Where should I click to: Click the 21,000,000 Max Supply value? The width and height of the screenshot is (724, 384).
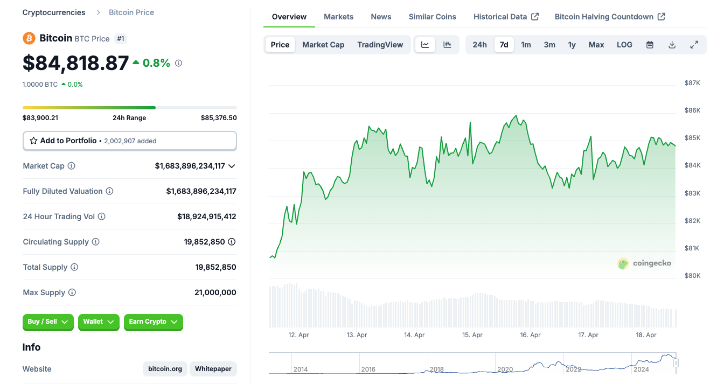pyautogui.click(x=215, y=292)
